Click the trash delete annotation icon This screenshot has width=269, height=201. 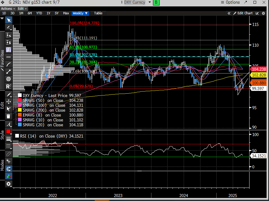tap(9, 116)
